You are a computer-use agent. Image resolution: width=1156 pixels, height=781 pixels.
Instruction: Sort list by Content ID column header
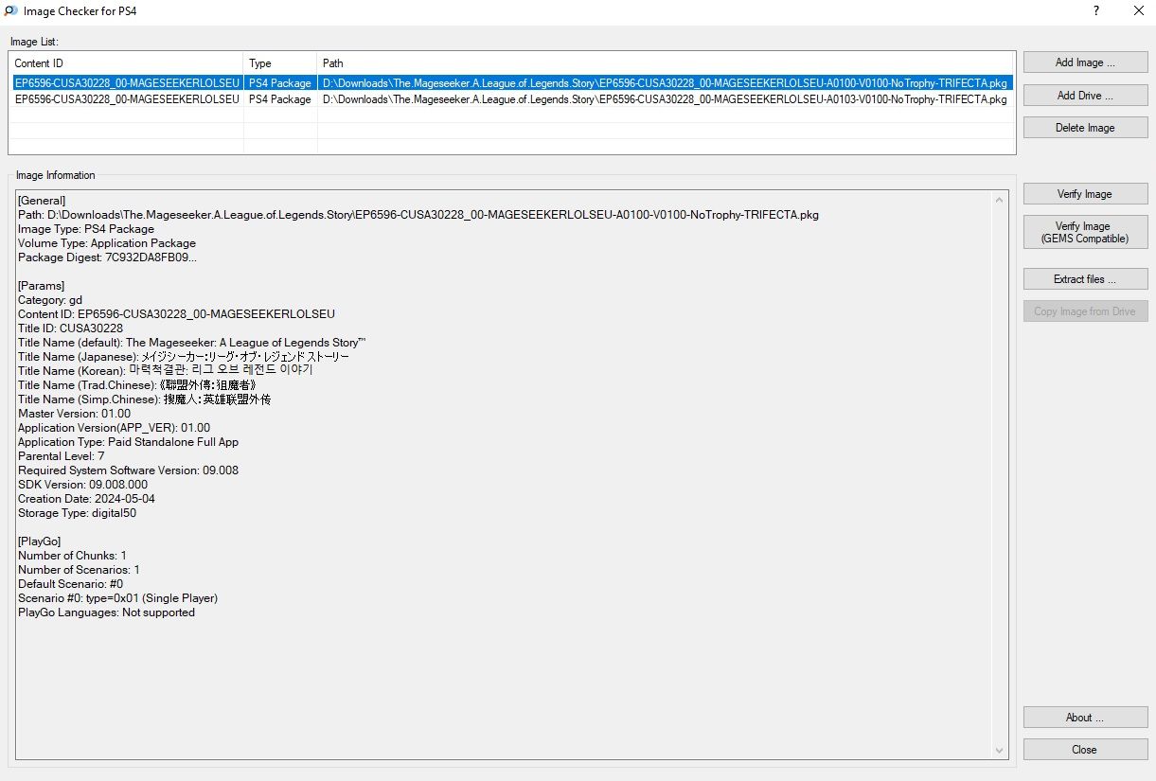point(126,63)
